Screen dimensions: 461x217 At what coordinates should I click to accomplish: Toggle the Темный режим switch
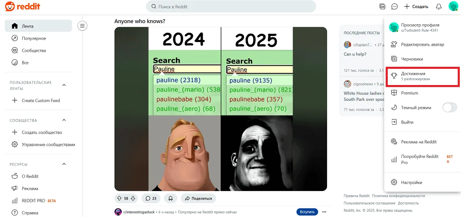pos(450,108)
